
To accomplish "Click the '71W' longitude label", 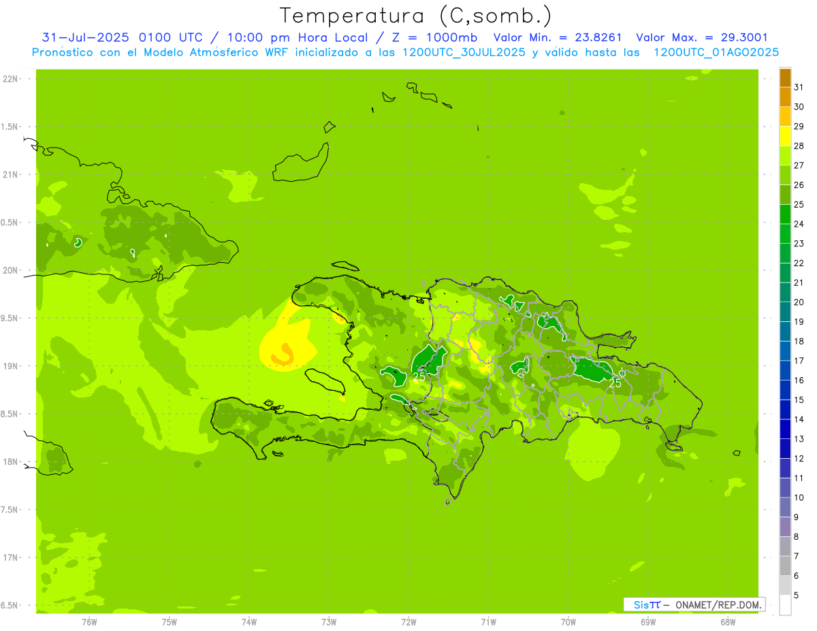I will click(488, 622).
